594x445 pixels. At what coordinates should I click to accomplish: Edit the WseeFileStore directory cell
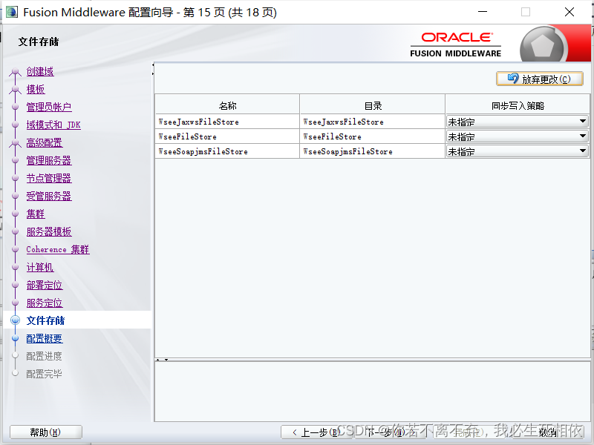point(373,136)
